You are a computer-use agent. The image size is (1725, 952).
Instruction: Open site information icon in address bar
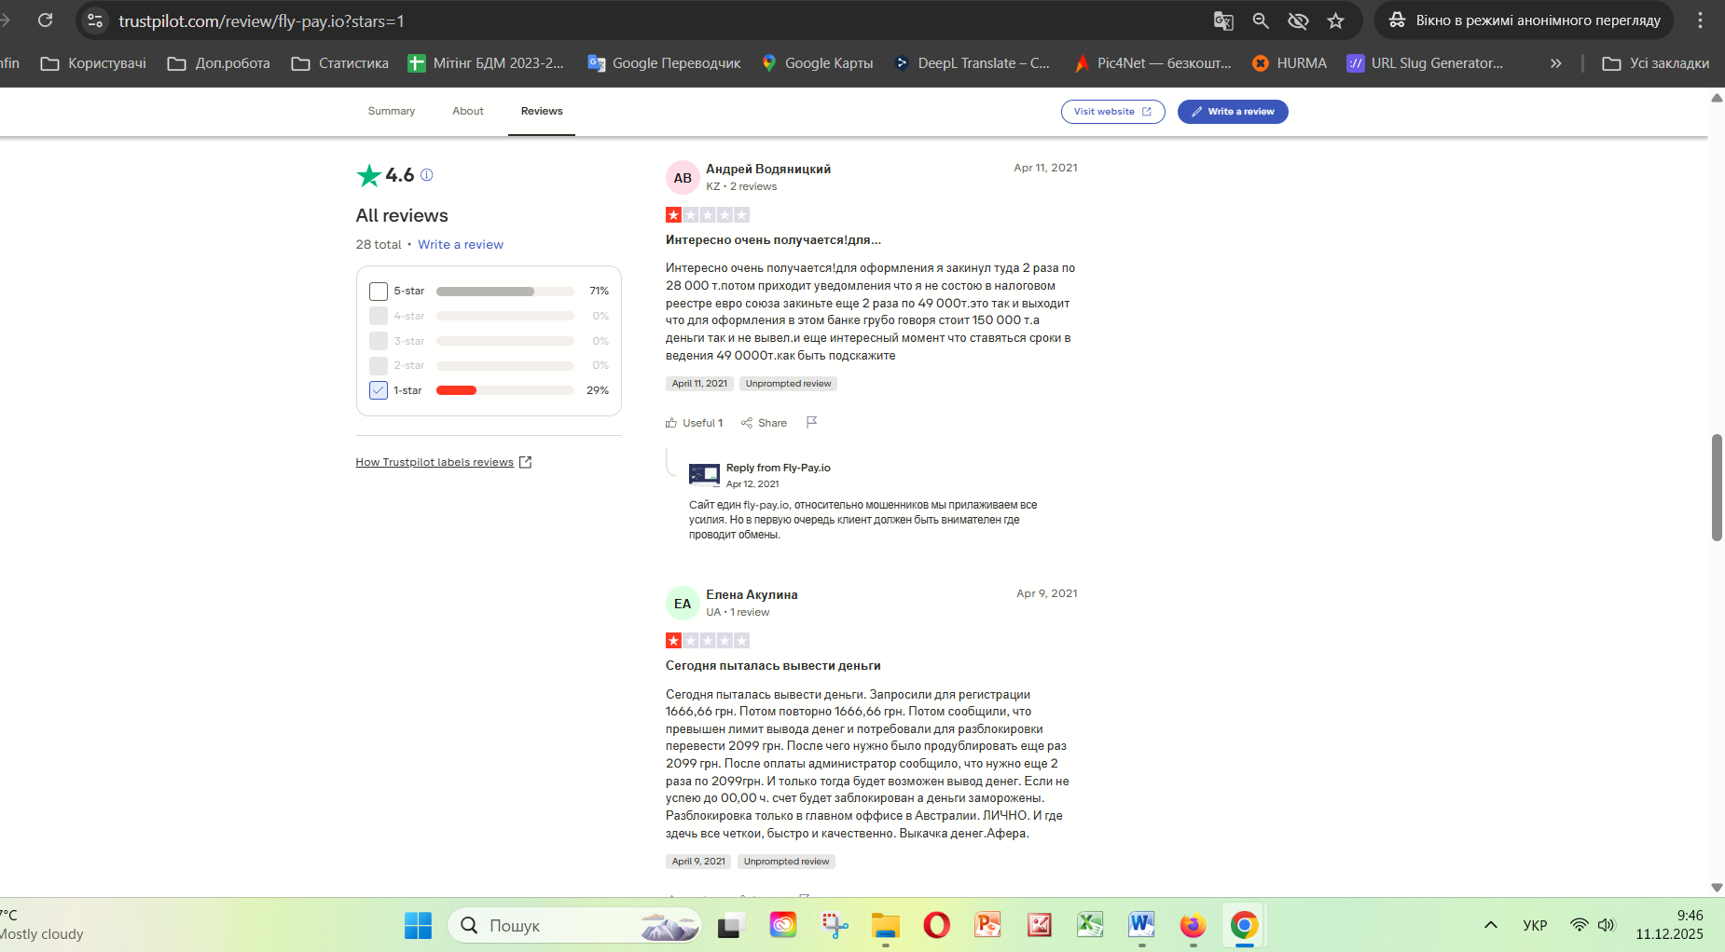tap(95, 20)
